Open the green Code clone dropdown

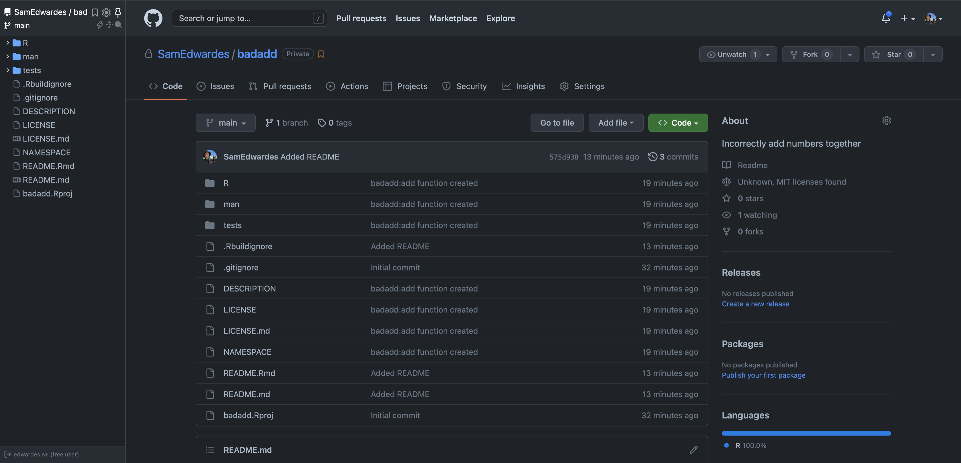coord(678,123)
